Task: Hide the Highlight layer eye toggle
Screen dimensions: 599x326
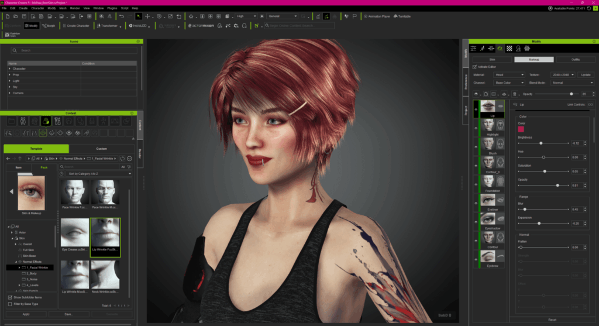Action: coord(476,128)
